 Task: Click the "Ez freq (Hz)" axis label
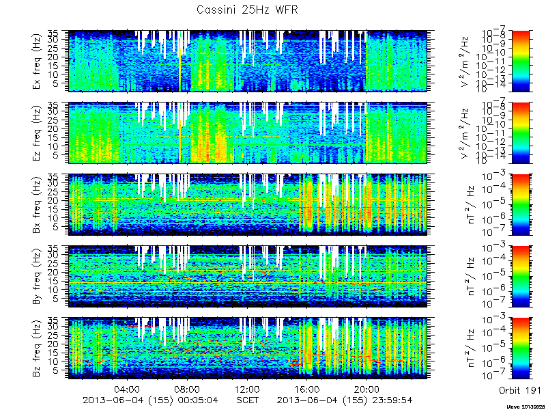[x=37, y=133]
